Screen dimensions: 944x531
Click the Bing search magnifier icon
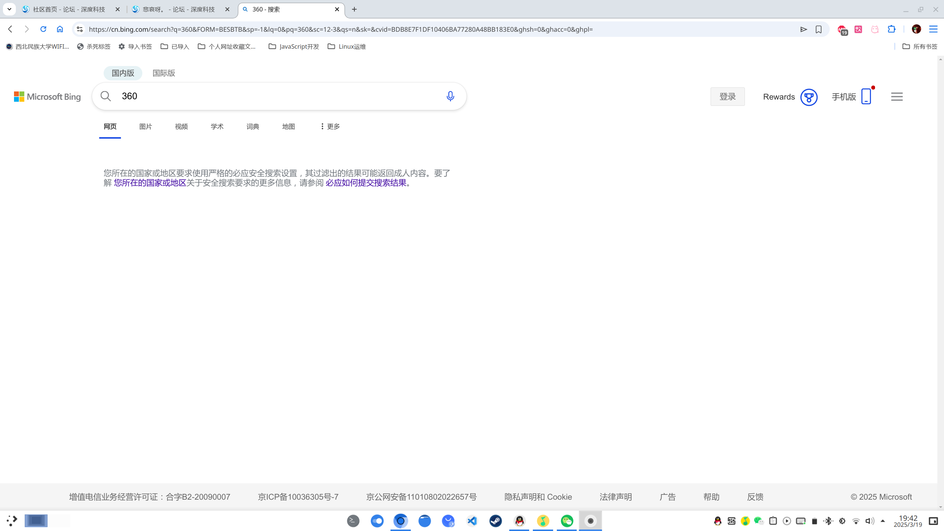coord(106,96)
